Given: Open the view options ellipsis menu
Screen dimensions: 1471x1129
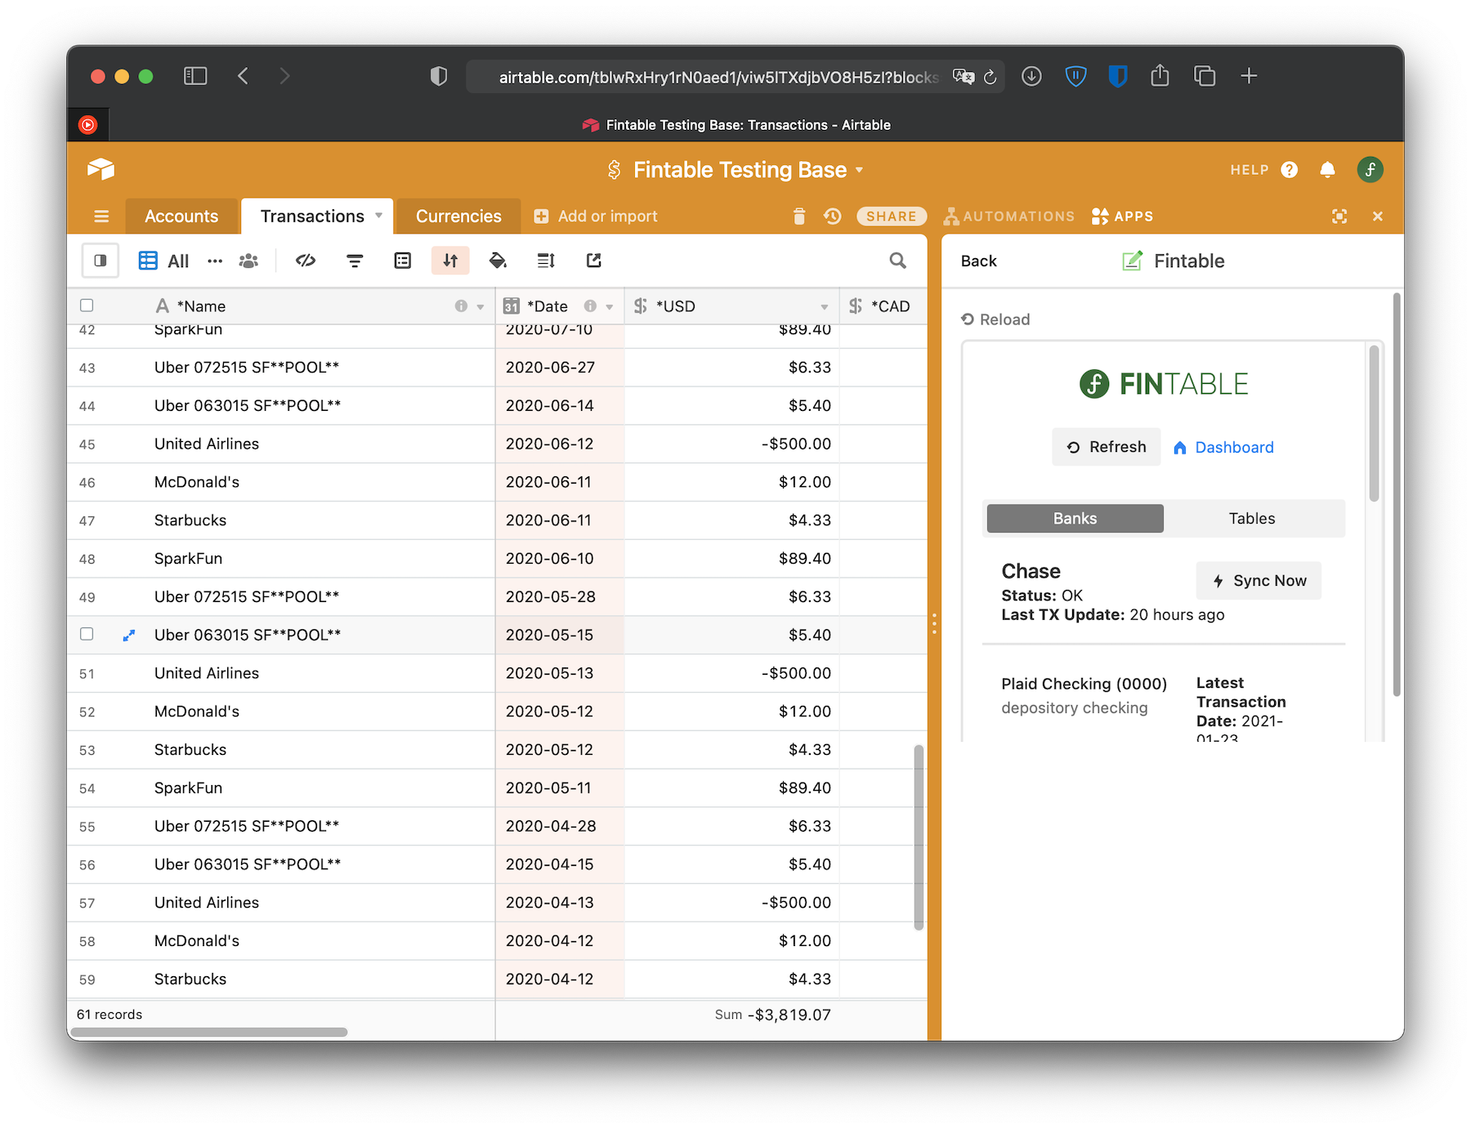Looking at the screenshot, I should (215, 261).
